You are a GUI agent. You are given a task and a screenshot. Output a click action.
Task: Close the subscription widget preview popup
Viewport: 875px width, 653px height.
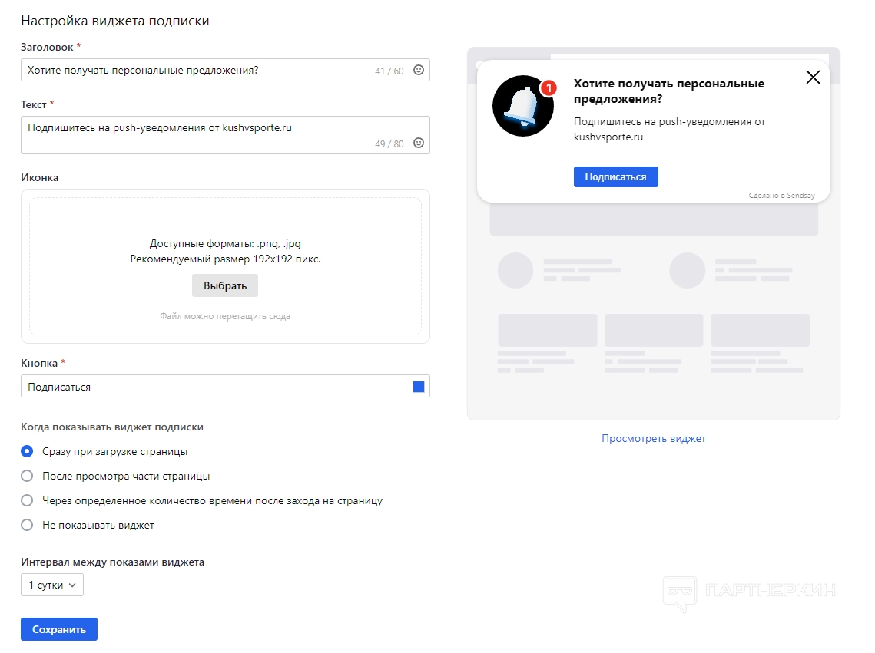813,77
